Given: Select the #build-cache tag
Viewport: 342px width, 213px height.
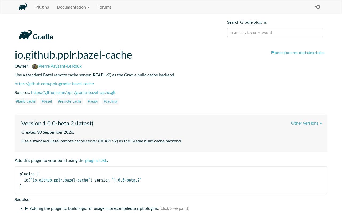Looking at the screenshot, I should point(26,101).
